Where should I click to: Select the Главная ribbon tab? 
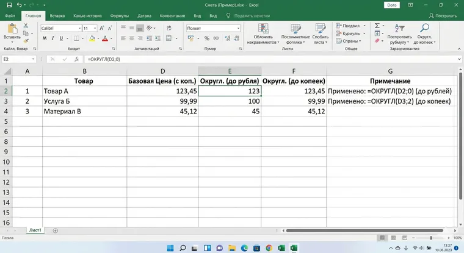[33, 16]
